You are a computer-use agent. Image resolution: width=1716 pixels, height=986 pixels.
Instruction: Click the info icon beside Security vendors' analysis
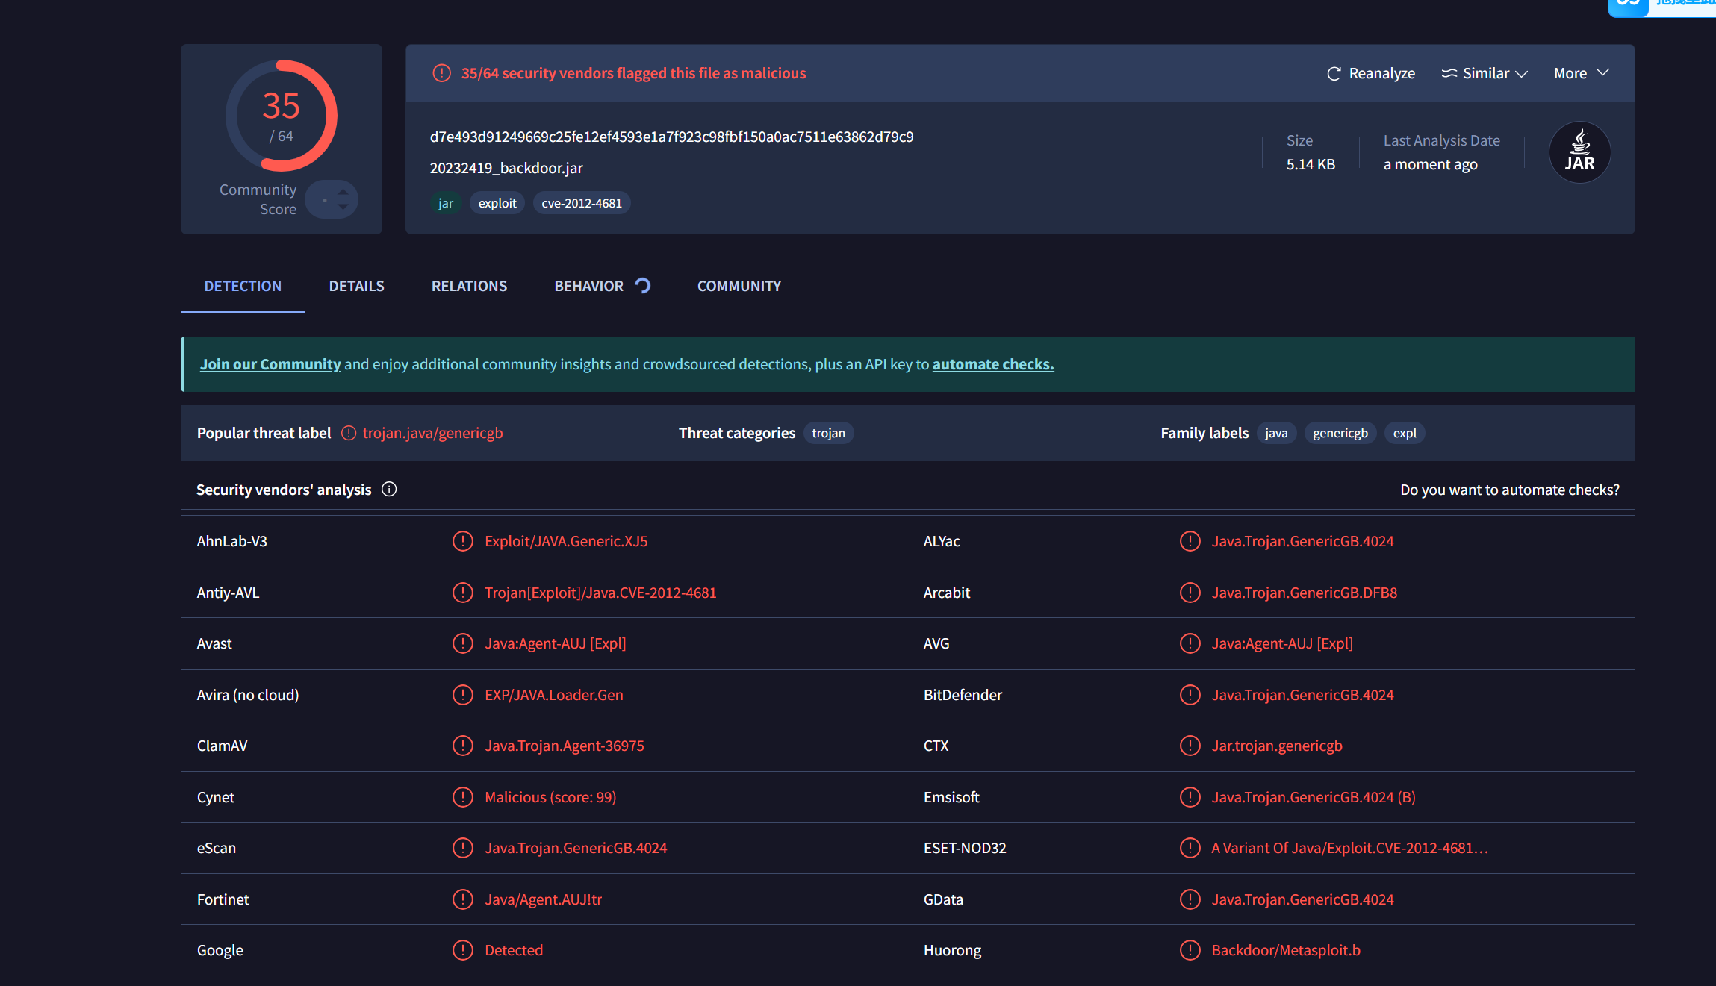pyautogui.click(x=389, y=490)
